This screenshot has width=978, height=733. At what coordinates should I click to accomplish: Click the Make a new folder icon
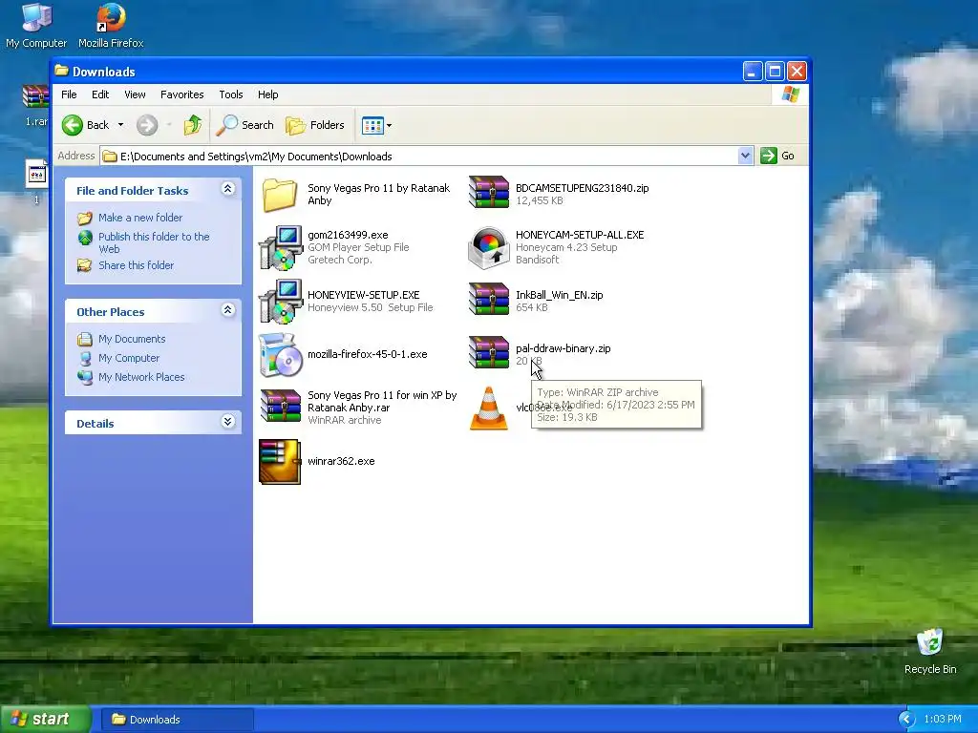(85, 219)
